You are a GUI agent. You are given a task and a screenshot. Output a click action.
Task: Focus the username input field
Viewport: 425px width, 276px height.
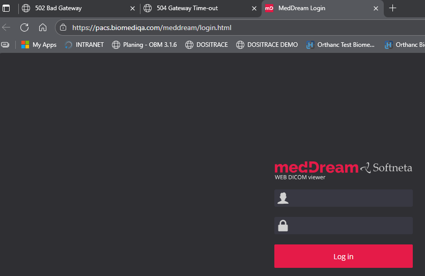pos(351,198)
